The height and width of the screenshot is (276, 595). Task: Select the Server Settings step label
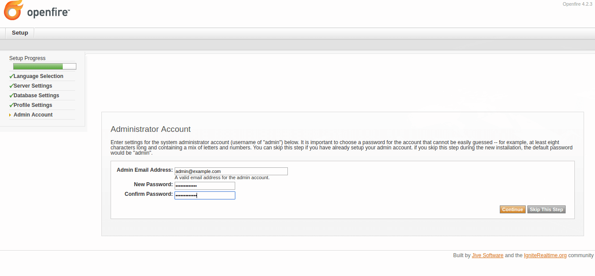[x=33, y=86]
